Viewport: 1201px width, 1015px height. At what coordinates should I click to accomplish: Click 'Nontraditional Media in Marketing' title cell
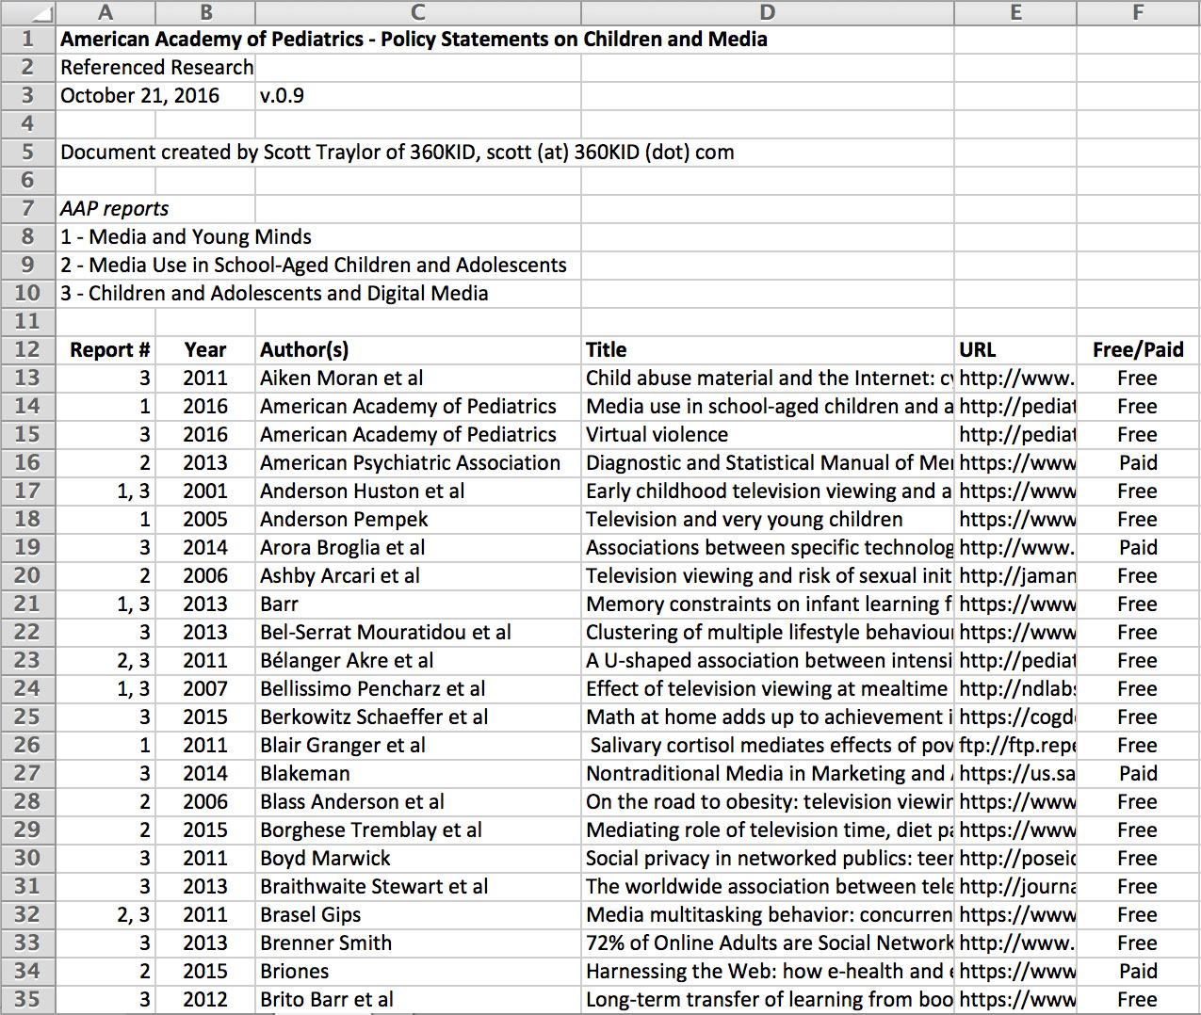pos(768,773)
